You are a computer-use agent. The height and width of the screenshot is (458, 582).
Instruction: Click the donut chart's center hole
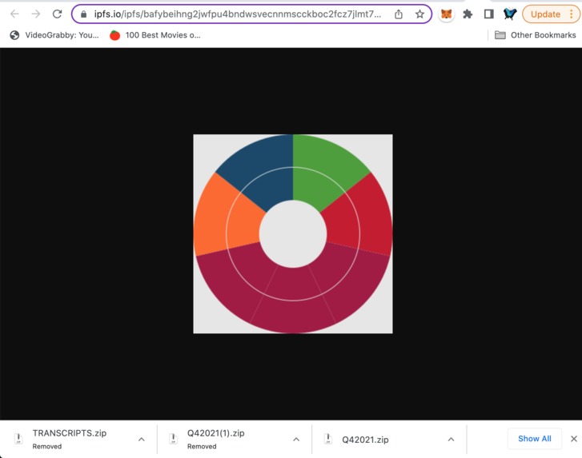(293, 234)
